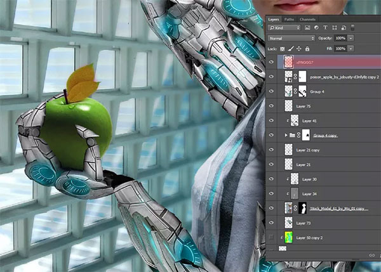Switch to the Channels tab
The image size is (381, 272).
(x=307, y=20)
